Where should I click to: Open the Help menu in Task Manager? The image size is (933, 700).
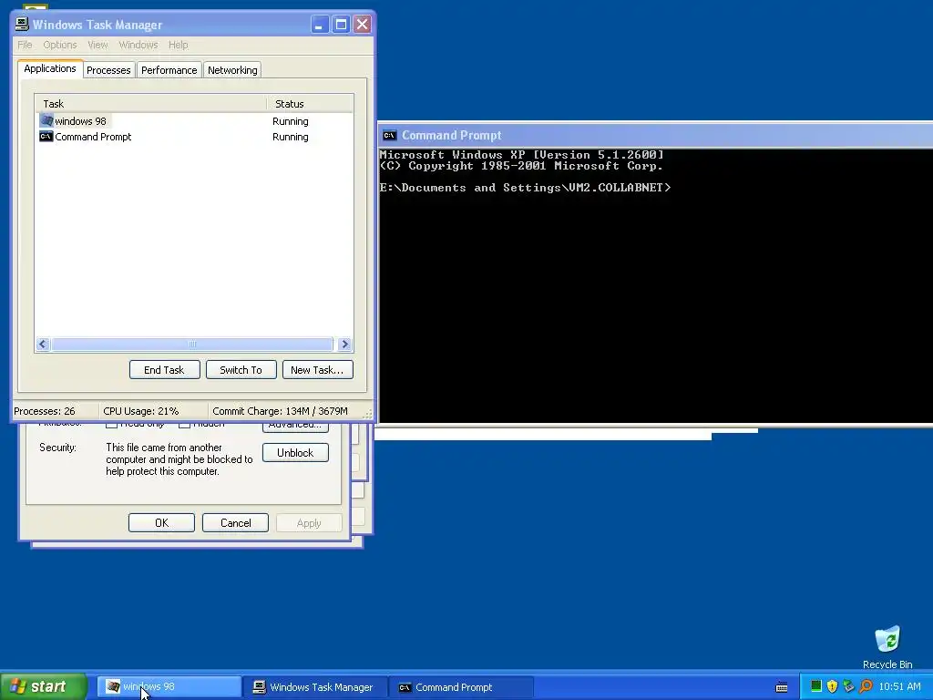[178, 45]
